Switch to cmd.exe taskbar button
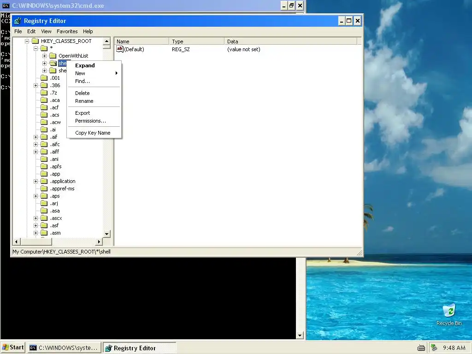Screen dimensions: 472x354 (x=64, y=348)
